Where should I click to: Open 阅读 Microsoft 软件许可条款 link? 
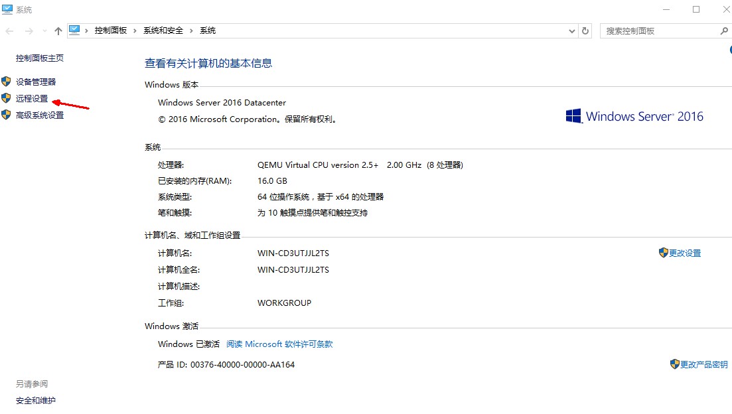point(279,344)
